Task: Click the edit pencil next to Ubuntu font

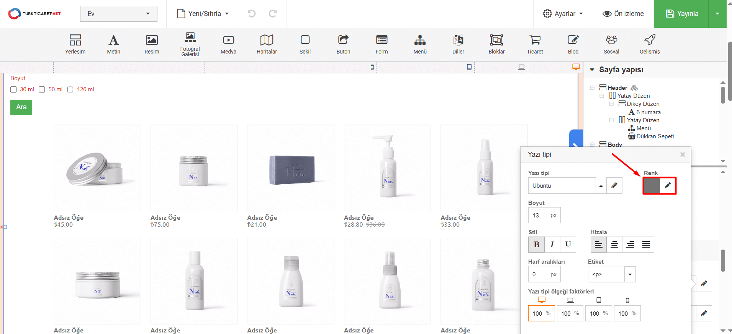Action: (614, 185)
